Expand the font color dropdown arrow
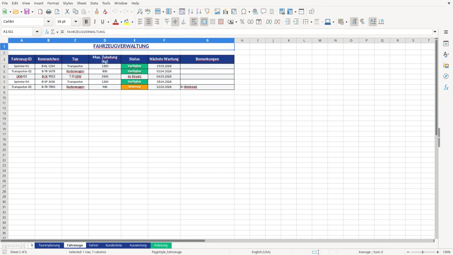Viewport: 453px width, 255px height. click(122, 22)
